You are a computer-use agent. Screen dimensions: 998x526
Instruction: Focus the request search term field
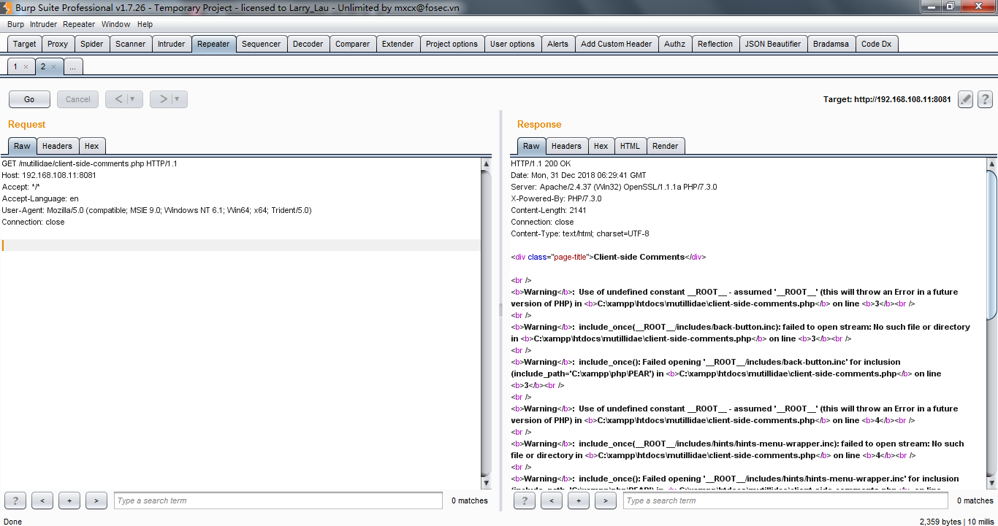pyautogui.click(x=278, y=500)
